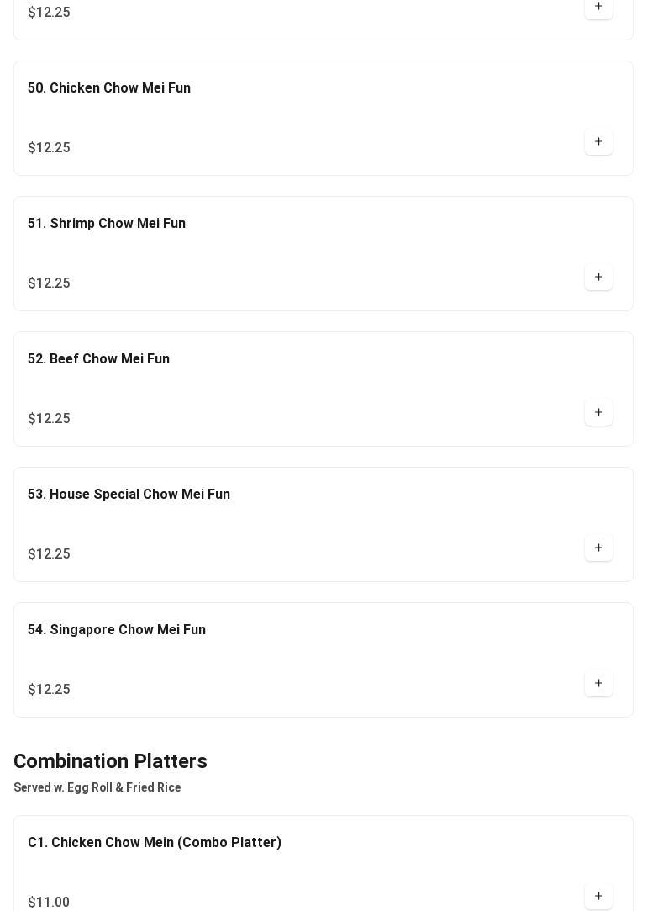Add Singapore Chow Mei Fun with plus icon
This screenshot has width=647, height=911.
[x=598, y=684]
